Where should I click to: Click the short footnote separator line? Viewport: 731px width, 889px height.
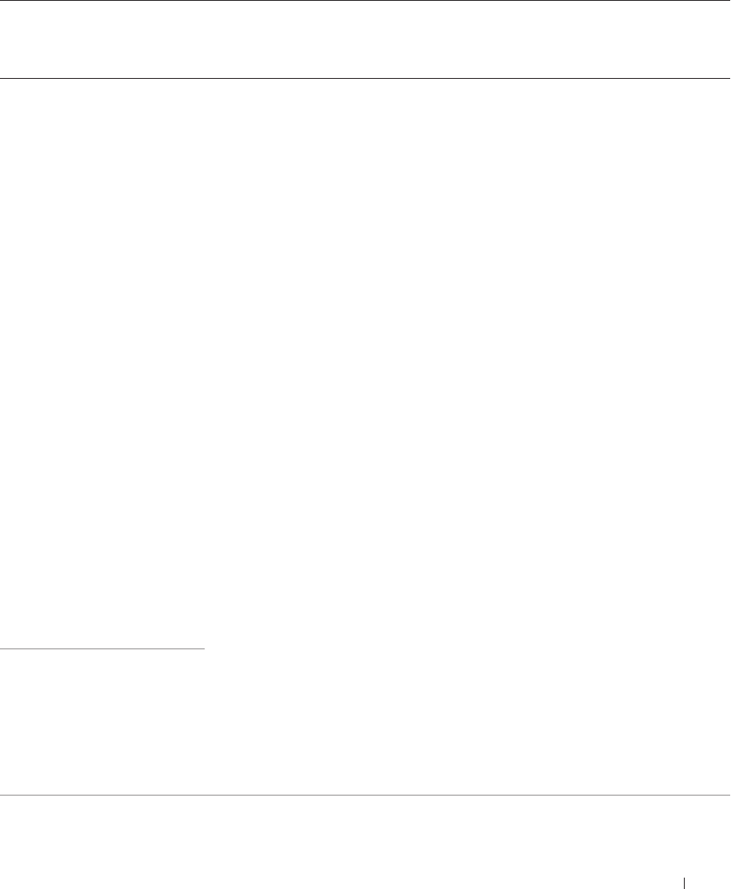[x=102, y=648]
